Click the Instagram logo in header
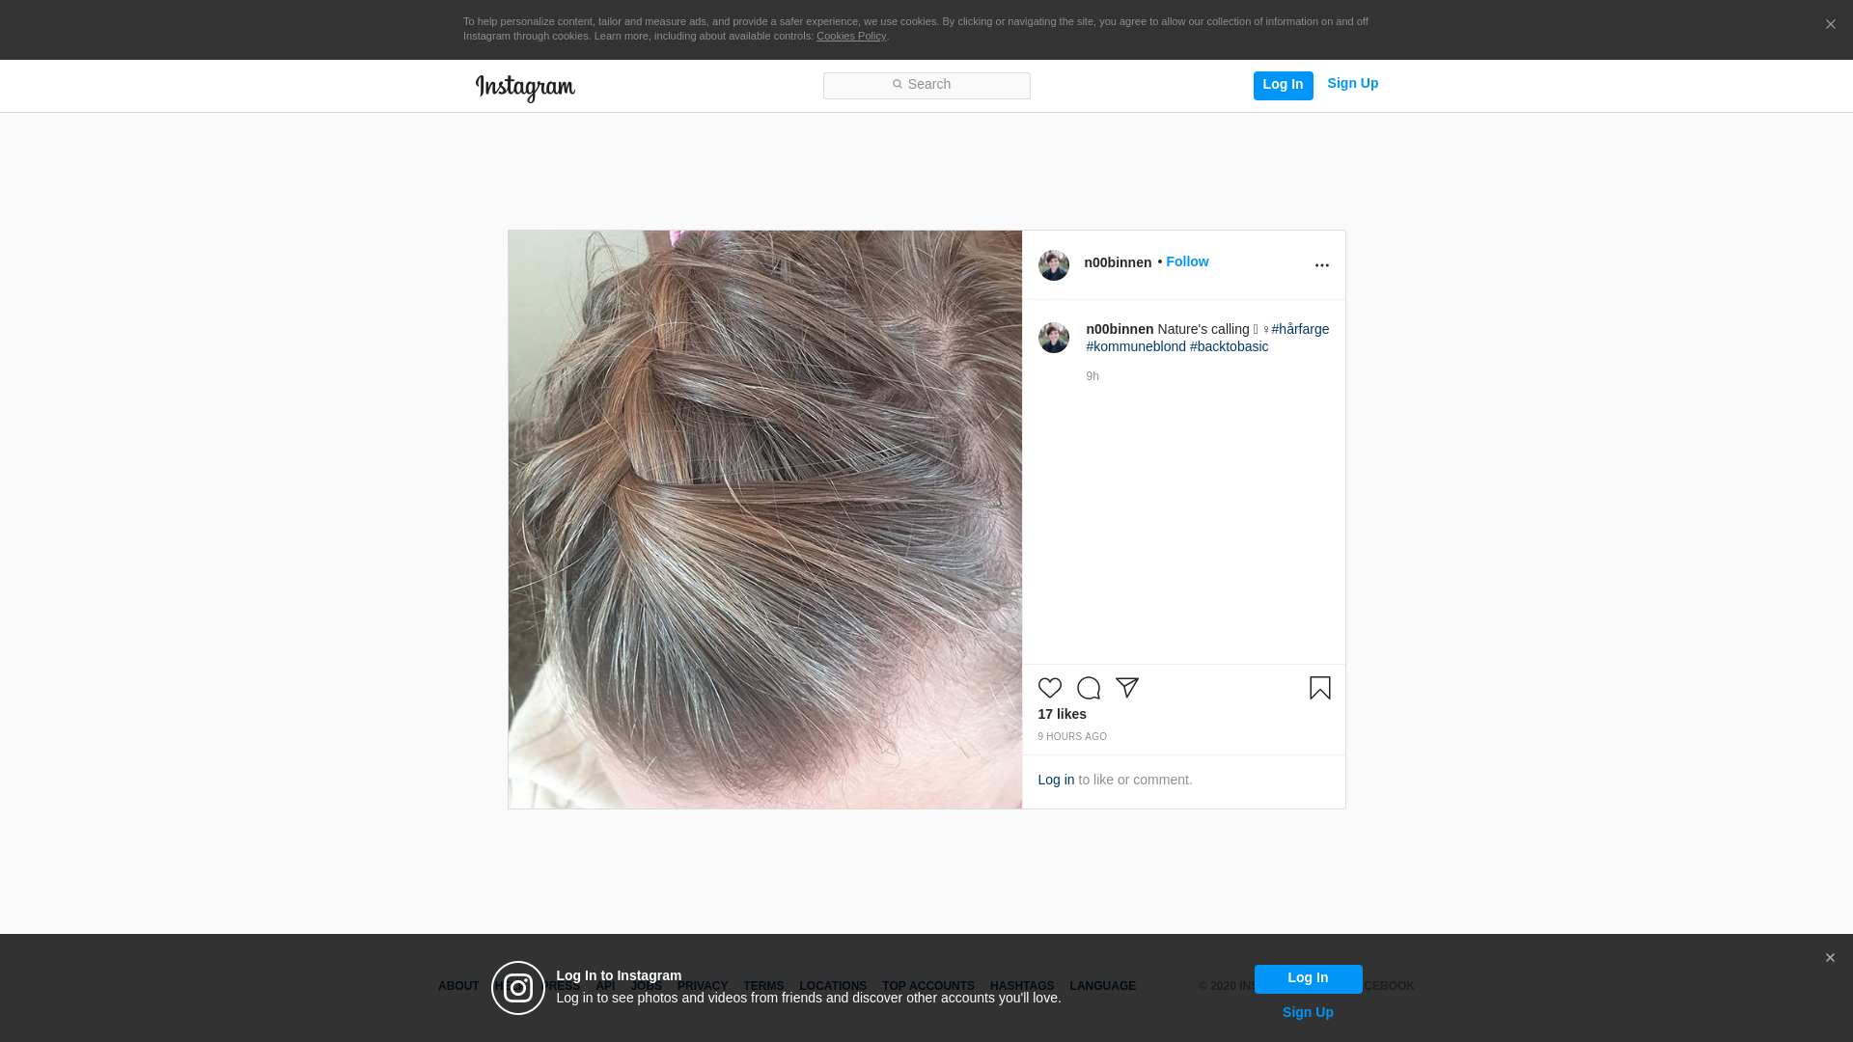Viewport: 1853px width, 1042px height. click(525, 88)
